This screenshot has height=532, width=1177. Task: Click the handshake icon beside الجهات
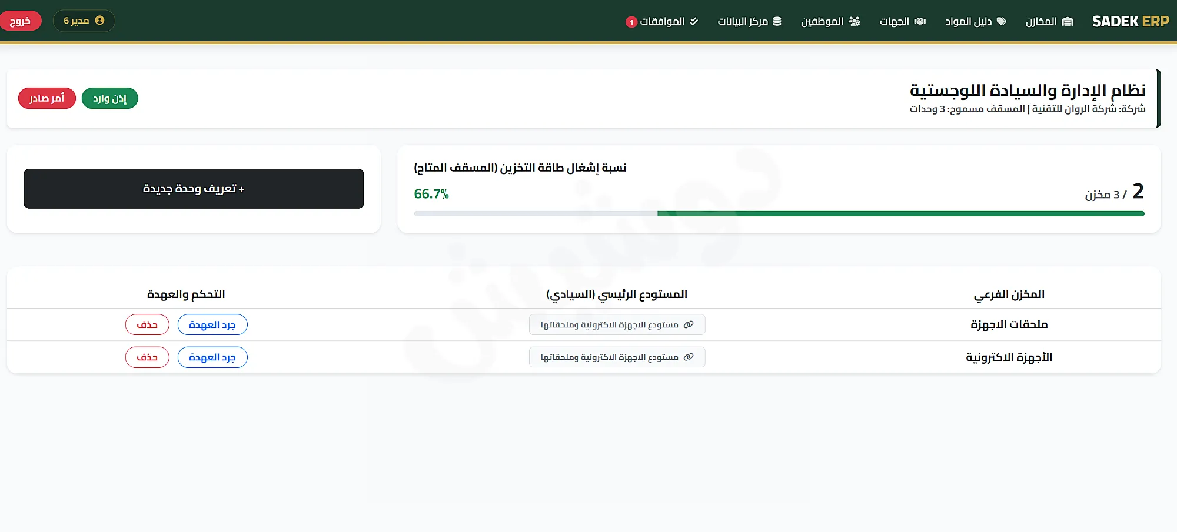pos(920,21)
